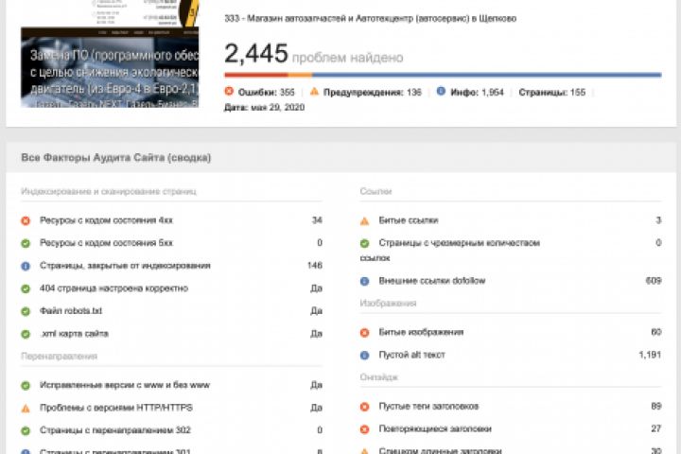The width and height of the screenshot is (681, 454).
Task: Click info icon for Внешние ссылки dofollow
Action: [x=364, y=281]
